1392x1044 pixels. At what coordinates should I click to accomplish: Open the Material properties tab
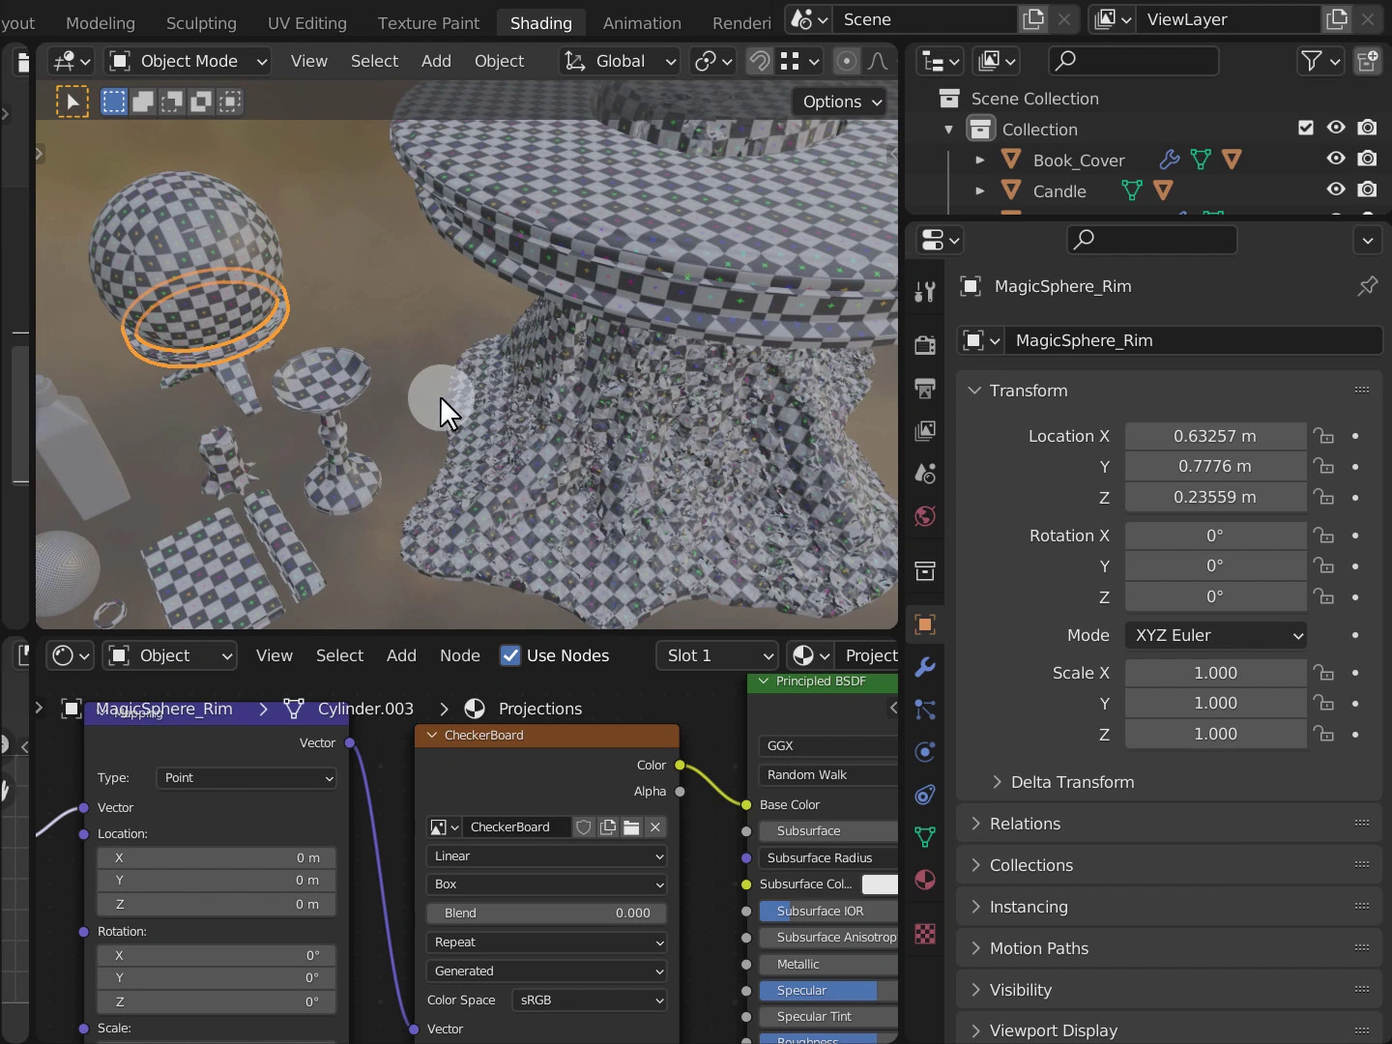(x=925, y=880)
